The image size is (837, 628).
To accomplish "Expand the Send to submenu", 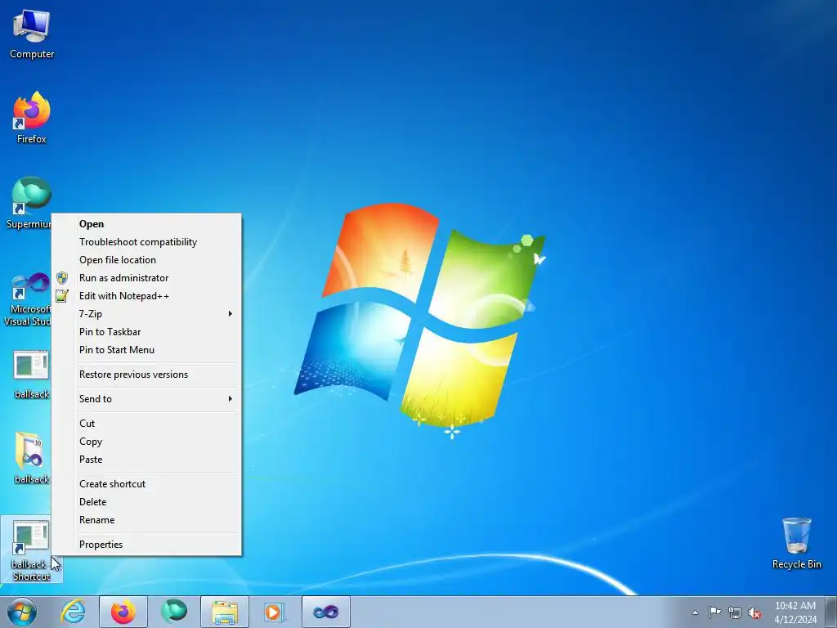I will click(x=147, y=399).
